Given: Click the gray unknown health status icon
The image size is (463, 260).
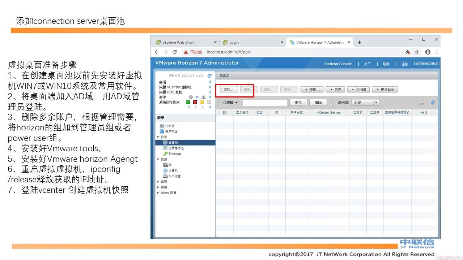Looking at the screenshot, I should click(209, 102).
